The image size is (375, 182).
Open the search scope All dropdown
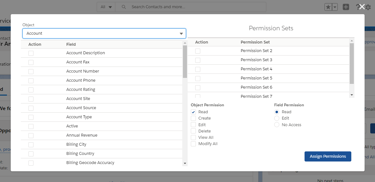pos(106,7)
